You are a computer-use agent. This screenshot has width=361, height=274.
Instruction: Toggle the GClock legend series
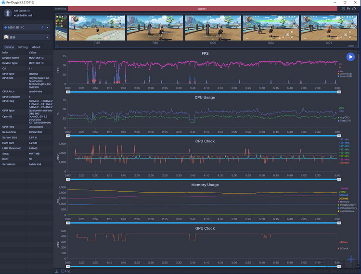[343, 249]
